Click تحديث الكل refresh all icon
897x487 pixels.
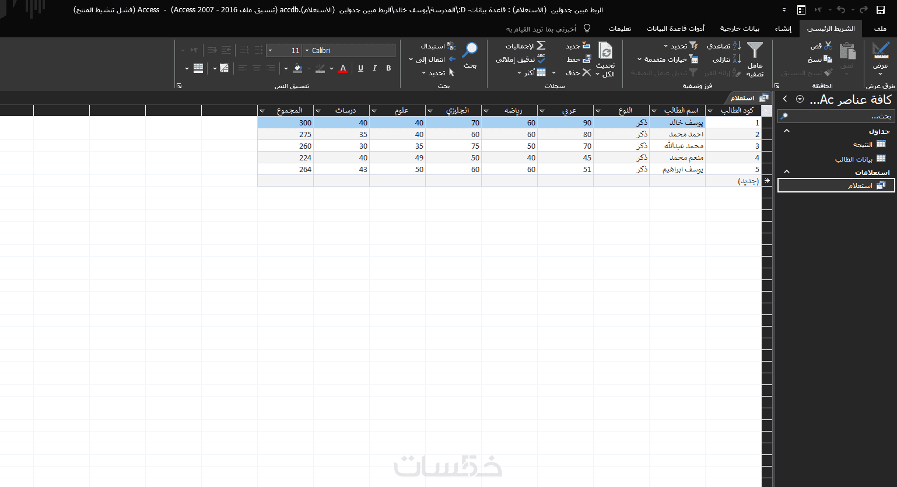pos(605,51)
